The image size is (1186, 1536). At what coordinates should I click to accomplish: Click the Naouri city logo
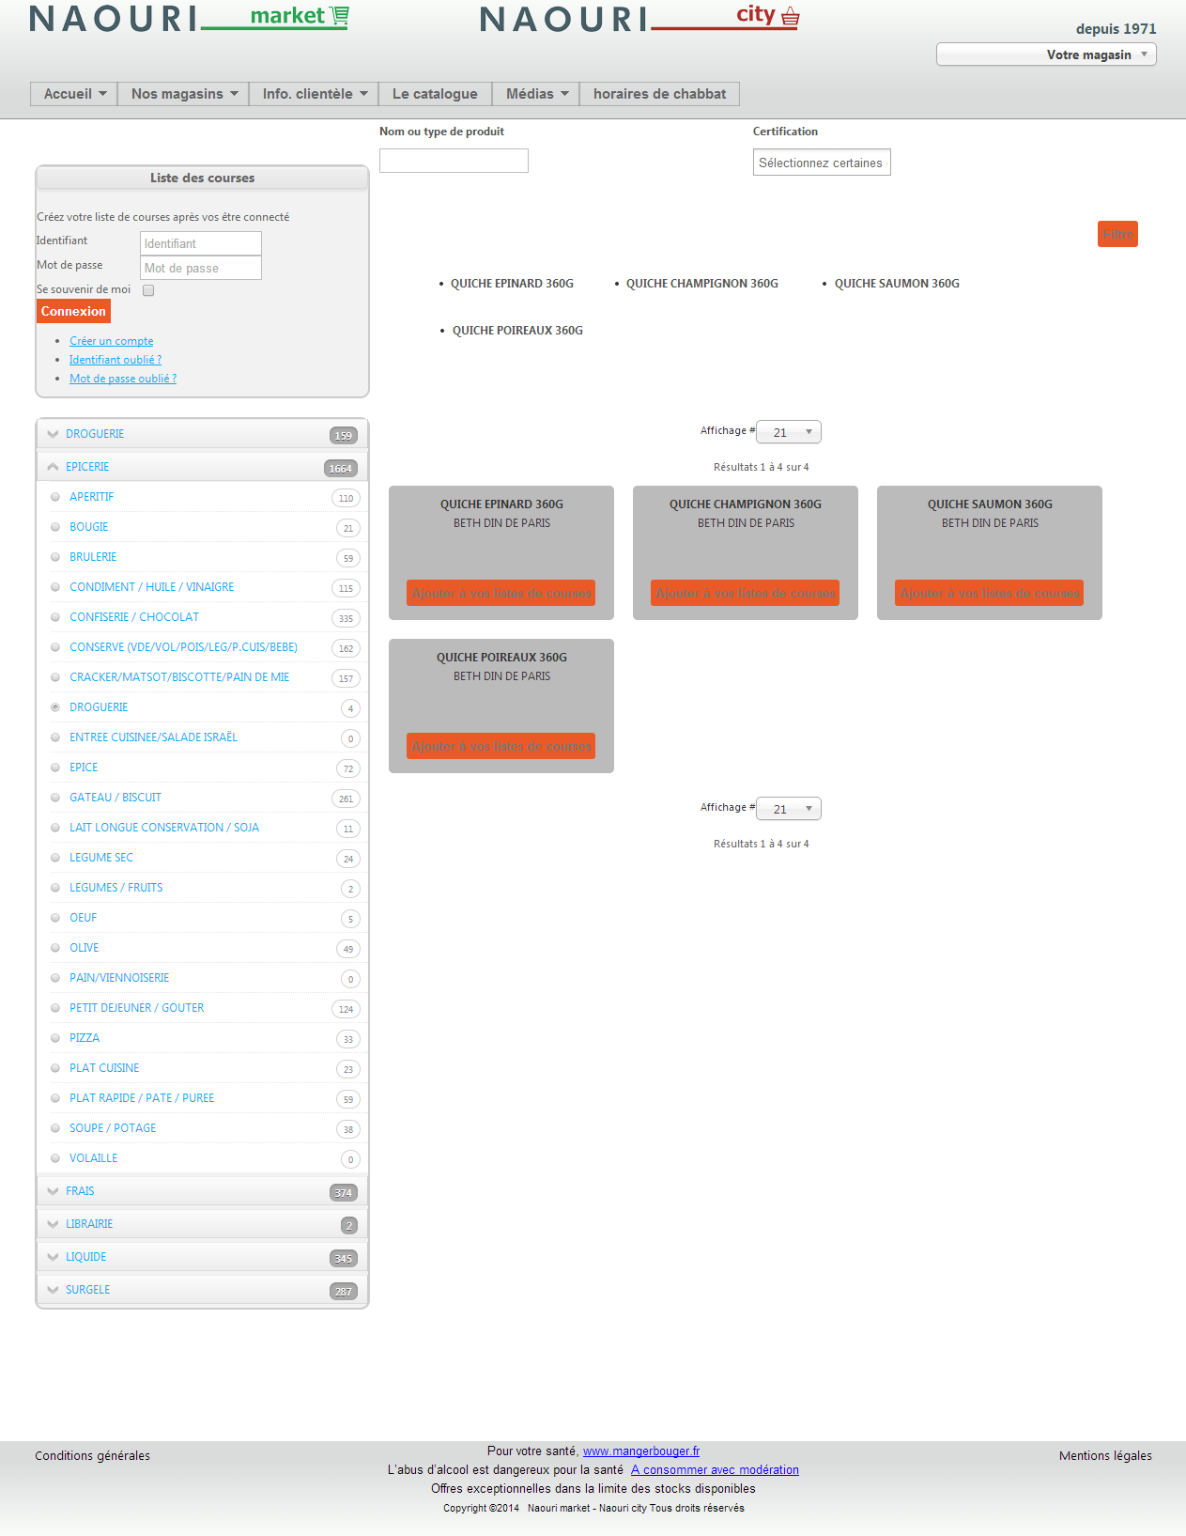click(639, 18)
